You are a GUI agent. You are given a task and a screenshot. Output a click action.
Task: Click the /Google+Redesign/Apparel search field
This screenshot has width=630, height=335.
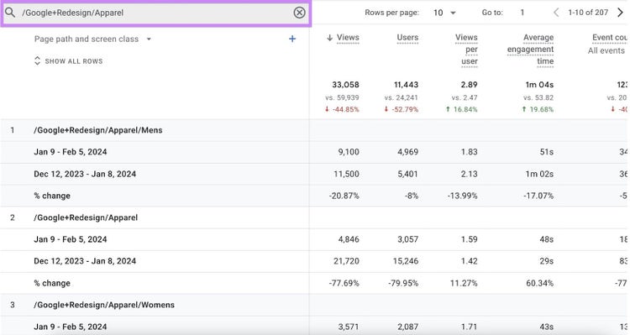click(x=155, y=13)
